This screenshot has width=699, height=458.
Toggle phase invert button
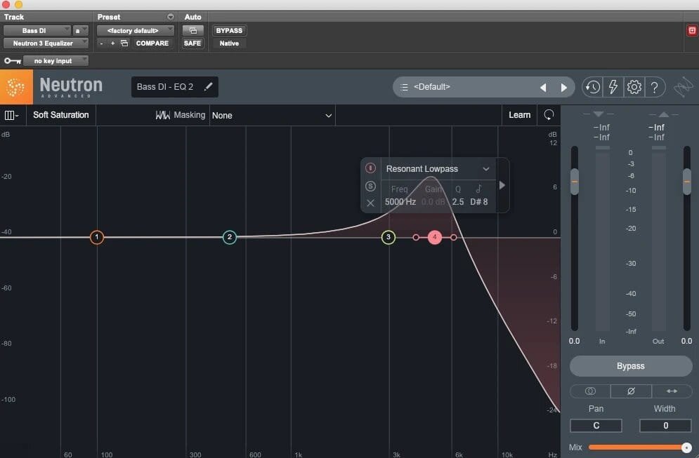coord(631,391)
